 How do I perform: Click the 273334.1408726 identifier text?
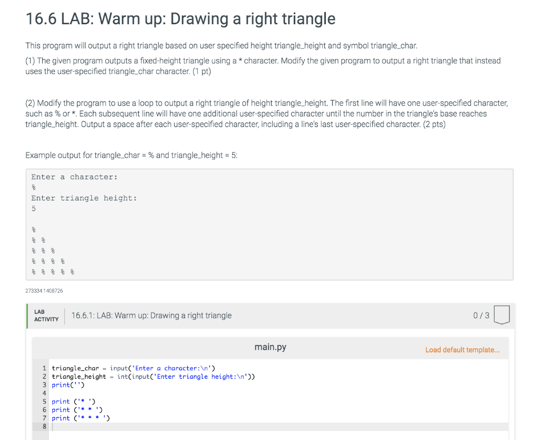(44, 291)
